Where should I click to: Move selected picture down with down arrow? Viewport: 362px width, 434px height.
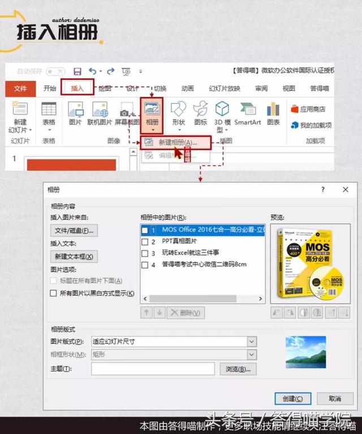coord(160,313)
